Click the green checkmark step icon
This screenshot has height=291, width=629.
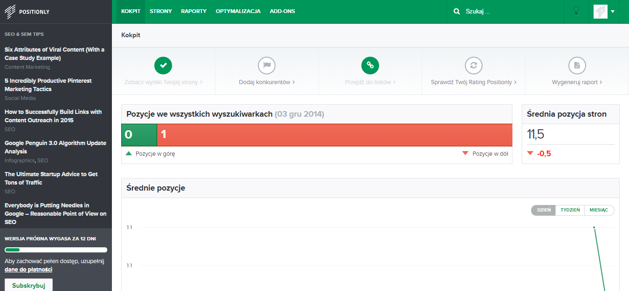coord(163,66)
